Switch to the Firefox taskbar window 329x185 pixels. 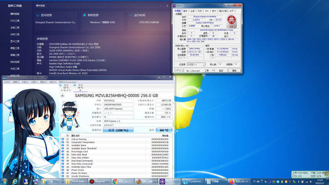(239, 182)
